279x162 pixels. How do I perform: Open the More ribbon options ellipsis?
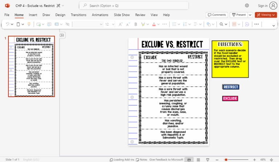pos(256,24)
